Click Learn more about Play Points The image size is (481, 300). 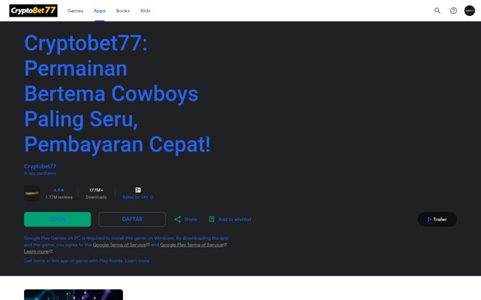(137, 261)
